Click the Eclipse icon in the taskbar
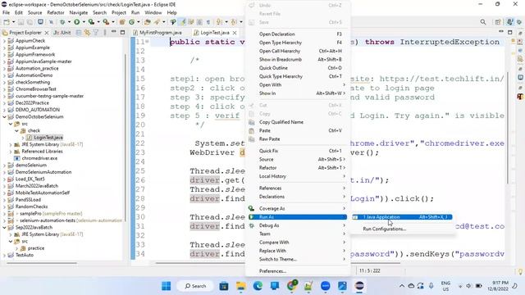This screenshot has height=295, width=525. coord(359,286)
